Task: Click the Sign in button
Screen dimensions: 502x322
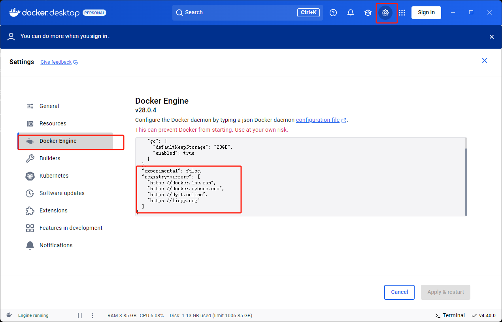Action: pyautogui.click(x=426, y=12)
